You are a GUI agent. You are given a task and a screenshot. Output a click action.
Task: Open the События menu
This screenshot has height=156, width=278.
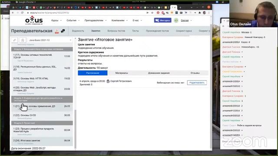coord(73,20)
